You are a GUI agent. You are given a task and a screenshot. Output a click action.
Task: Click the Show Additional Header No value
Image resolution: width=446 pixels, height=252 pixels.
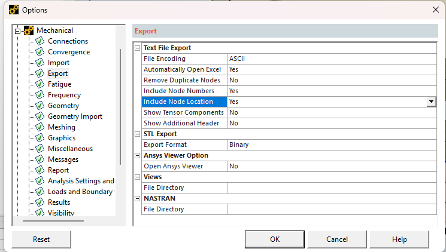[x=332, y=123]
